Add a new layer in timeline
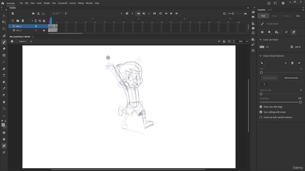This screenshot has height=171, width=305. tap(13, 21)
